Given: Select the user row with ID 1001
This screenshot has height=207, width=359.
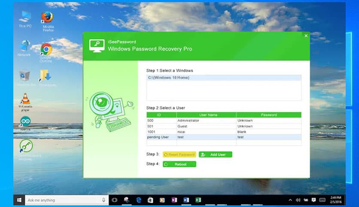Looking at the screenshot, I should tap(224, 132).
